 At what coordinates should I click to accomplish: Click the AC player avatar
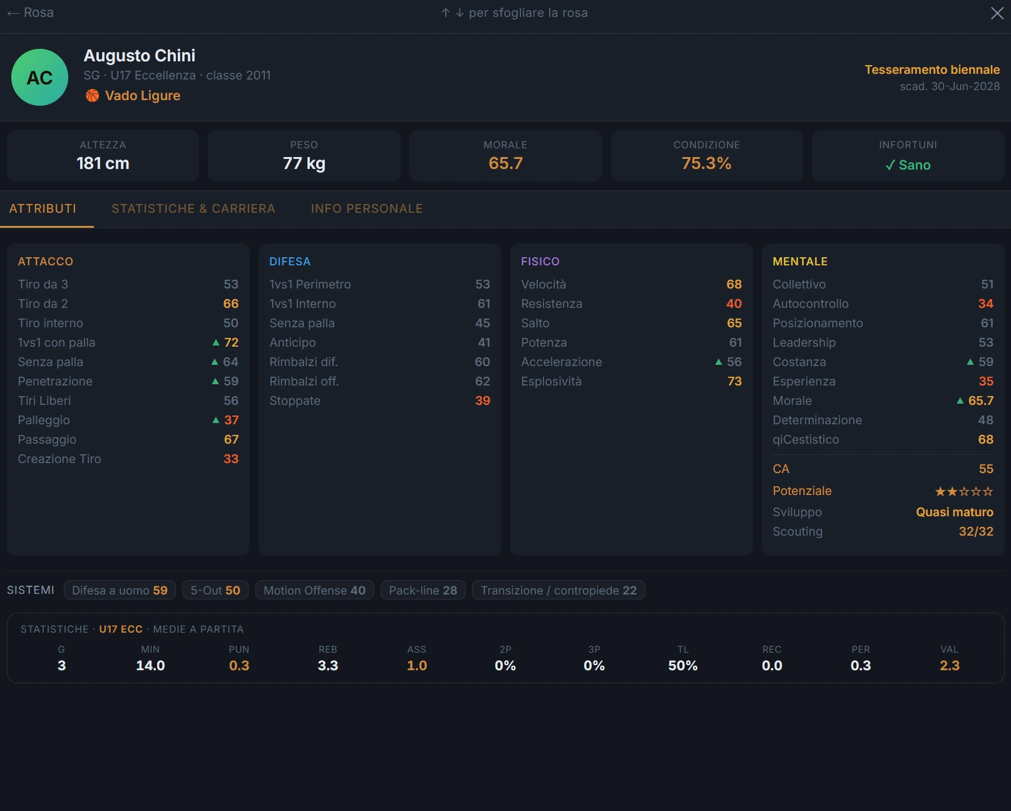pyautogui.click(x=40, y=78)
